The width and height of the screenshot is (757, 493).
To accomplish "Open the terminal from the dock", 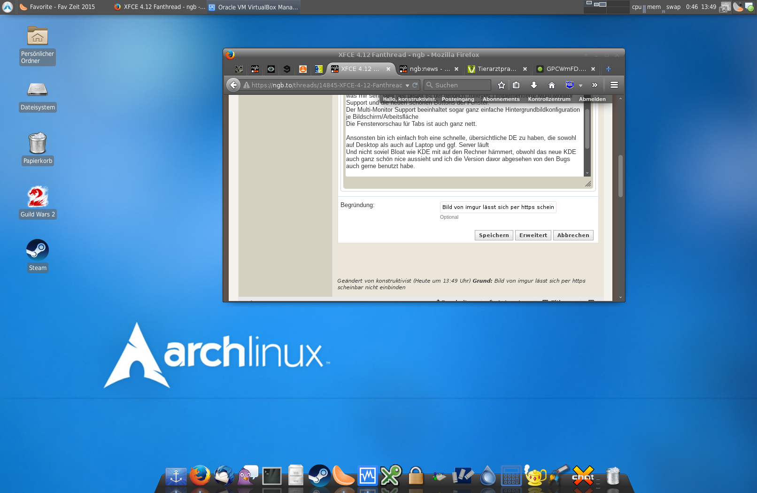I will point(272,476).
